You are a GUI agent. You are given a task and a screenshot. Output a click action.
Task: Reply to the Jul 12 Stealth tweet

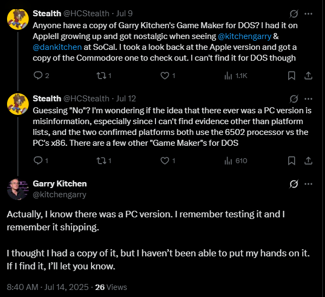click(38, 160)
